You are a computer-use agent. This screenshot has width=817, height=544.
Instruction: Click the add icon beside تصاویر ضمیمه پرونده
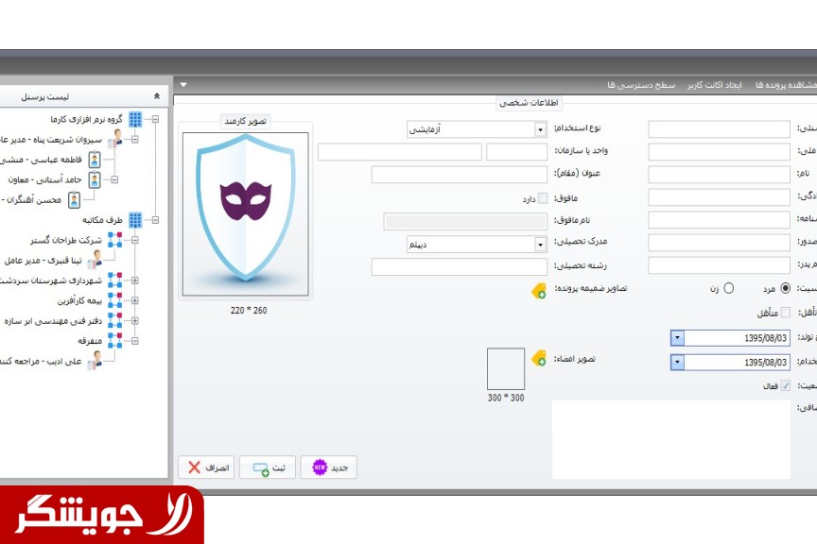(x=539, y=292)
